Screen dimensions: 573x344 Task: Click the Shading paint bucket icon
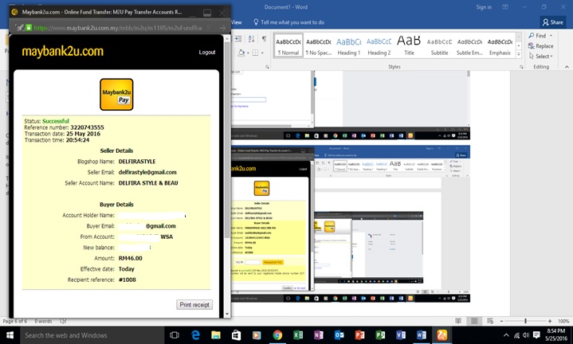[x=241, y=53]
